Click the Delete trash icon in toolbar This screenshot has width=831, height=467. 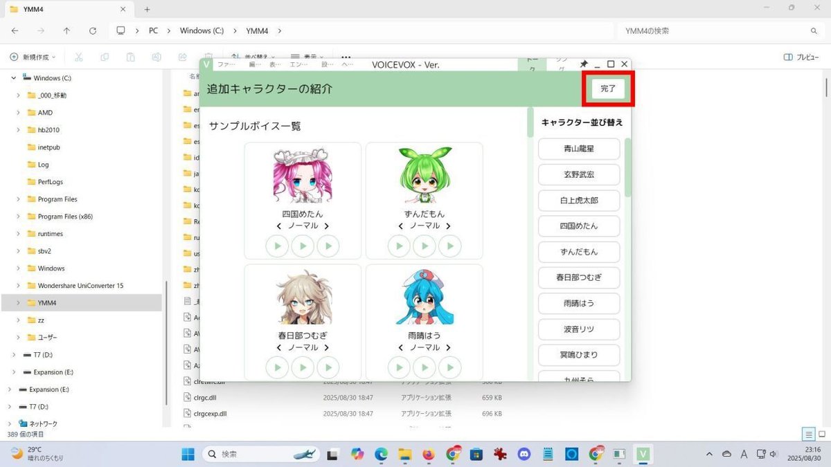point(209,57)
